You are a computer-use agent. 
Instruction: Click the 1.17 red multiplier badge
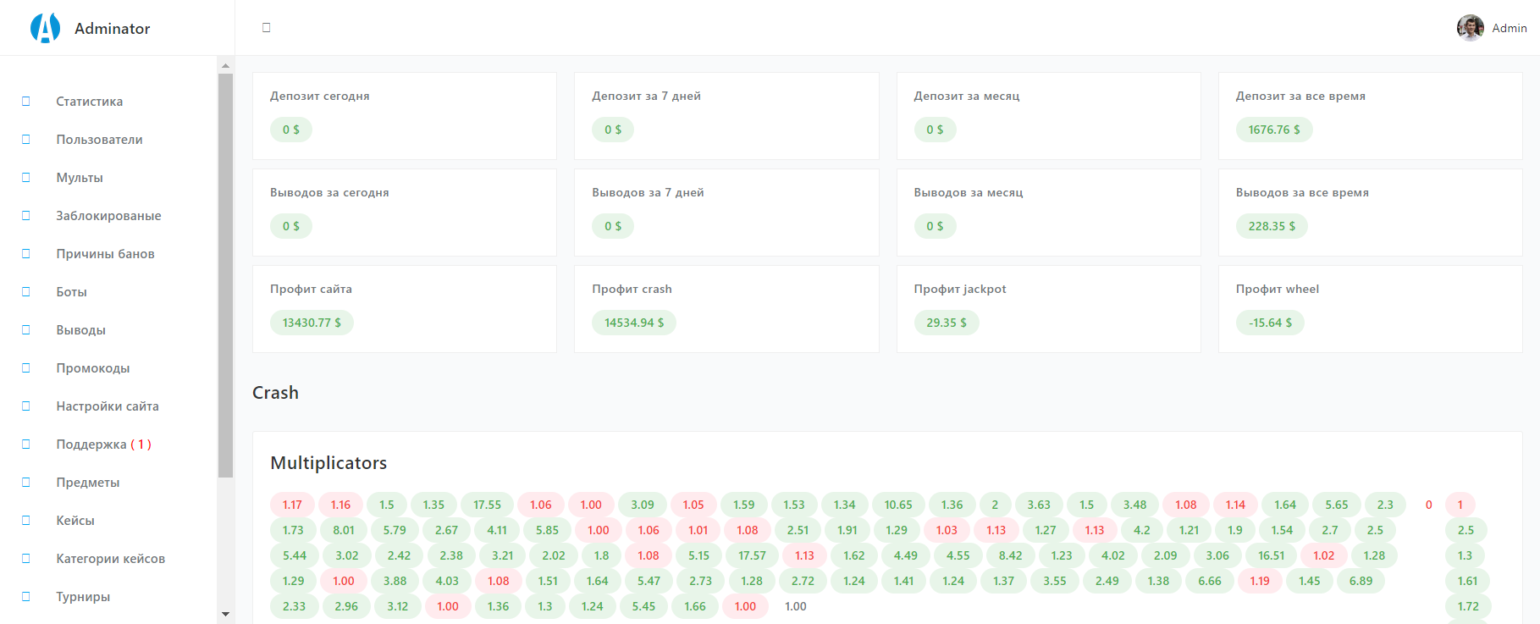[292, 505]
